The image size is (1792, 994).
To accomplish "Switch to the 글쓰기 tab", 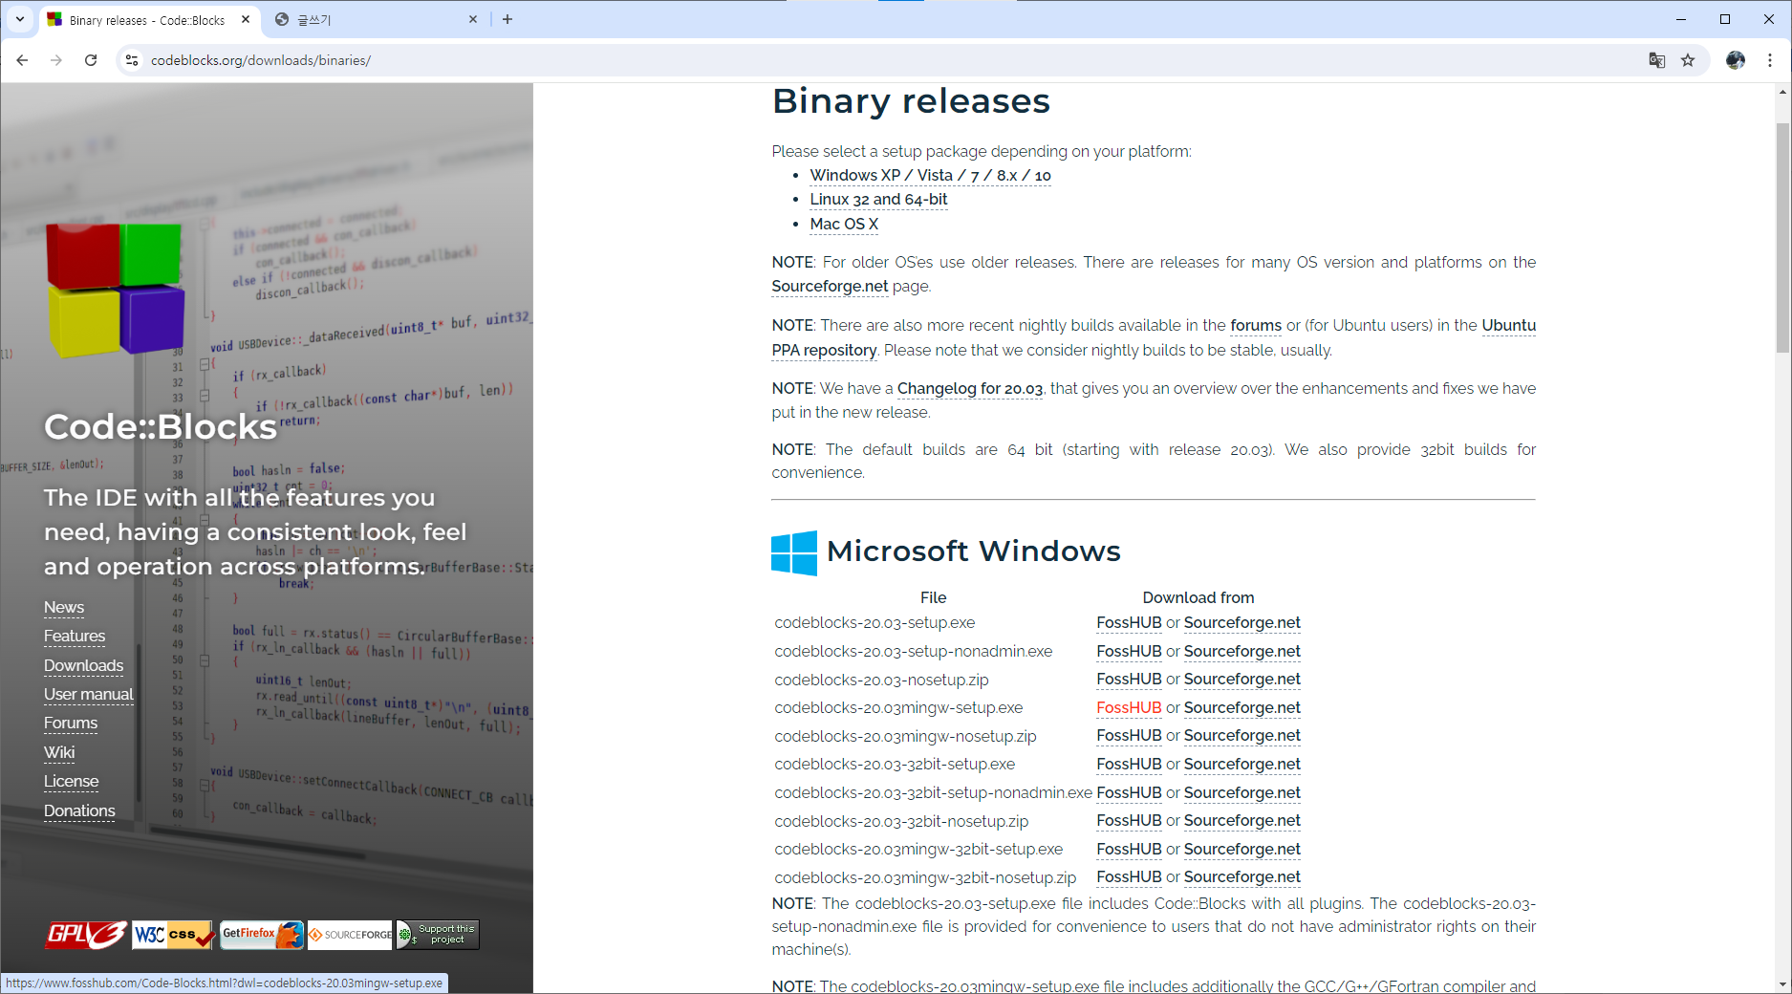I will (x=377, y=20).
